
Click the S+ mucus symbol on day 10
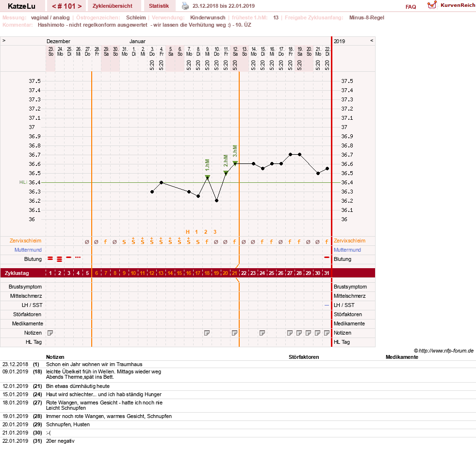coord(133,241)
